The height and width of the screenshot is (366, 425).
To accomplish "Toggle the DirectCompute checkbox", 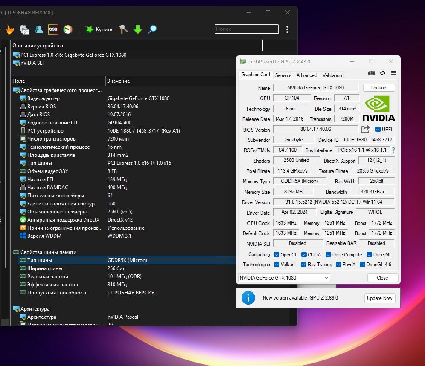I will tap(328, 254).
